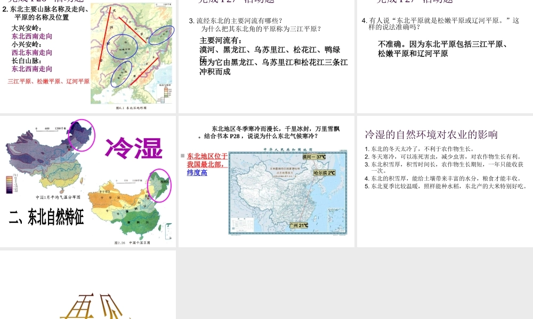The height and width of the screenshot is (319, 533).
Task: Click the 三江平原、松嫩平原、辽河平原 red text
Action: click(49, 81)
